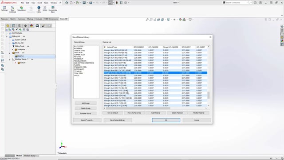Click Zoom to Fit in view toolbar
The image size is (284, 160).
pos(147,20)
